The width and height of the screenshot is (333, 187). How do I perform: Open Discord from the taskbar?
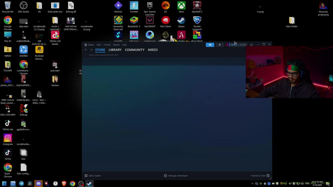tap(38, 184)
